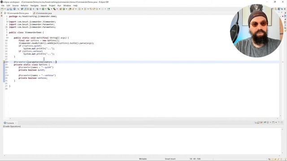This screenshot has height=161, width=287.
Task: Click the Smart Insert status bar entry
Action: click(x=170, y=159)
